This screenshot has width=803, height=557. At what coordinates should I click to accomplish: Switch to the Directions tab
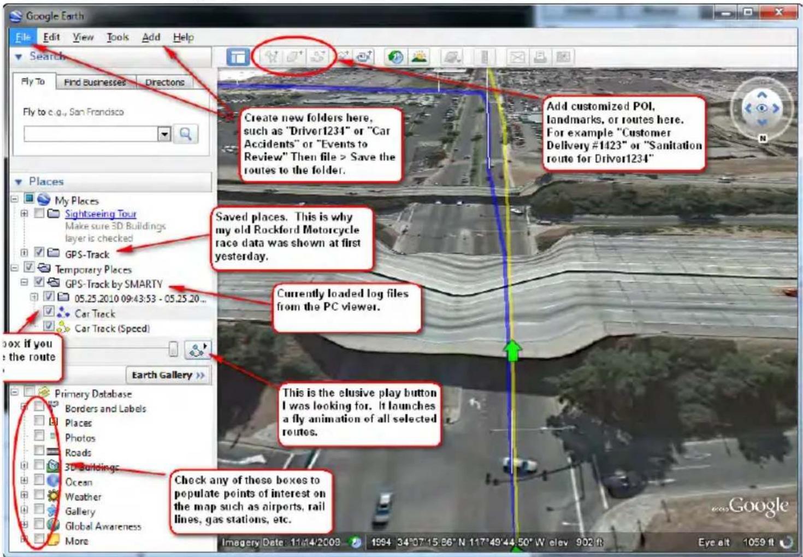click(164, 82)
